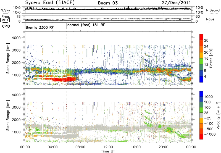Viewport: 221px width, 153px height.
Task: Select the "Beam 03" header label
Action: point(108,3)
